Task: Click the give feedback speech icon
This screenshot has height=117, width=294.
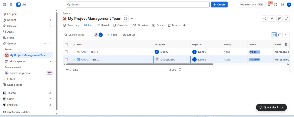Action: 279,19
